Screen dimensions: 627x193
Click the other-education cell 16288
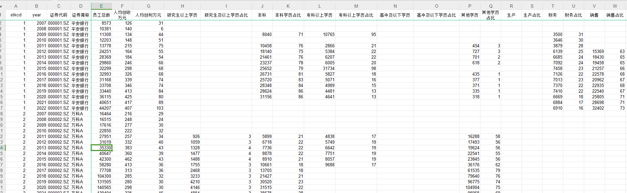(x=470, y=136)
